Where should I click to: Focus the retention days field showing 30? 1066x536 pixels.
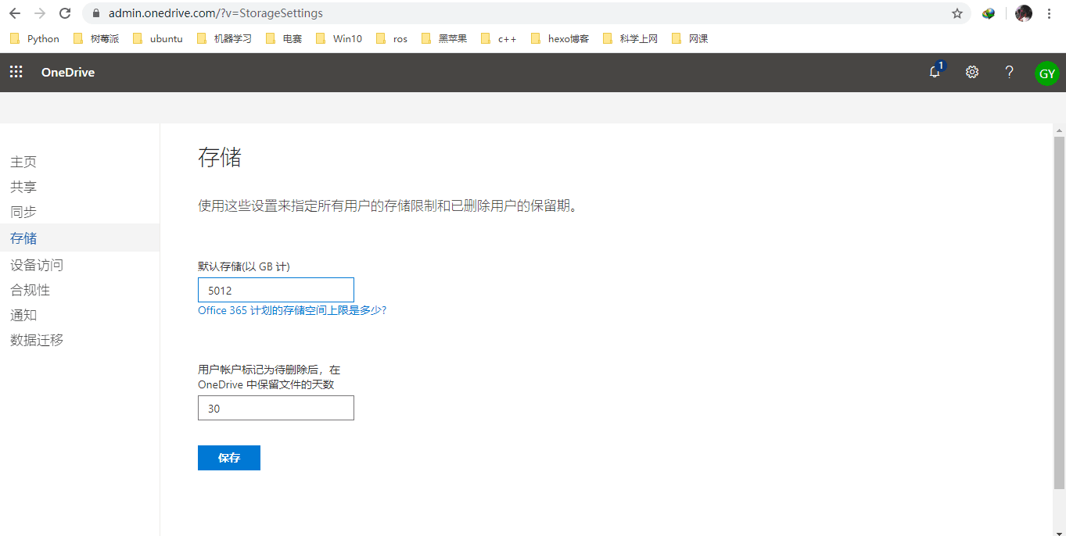(x=276, y=408)
